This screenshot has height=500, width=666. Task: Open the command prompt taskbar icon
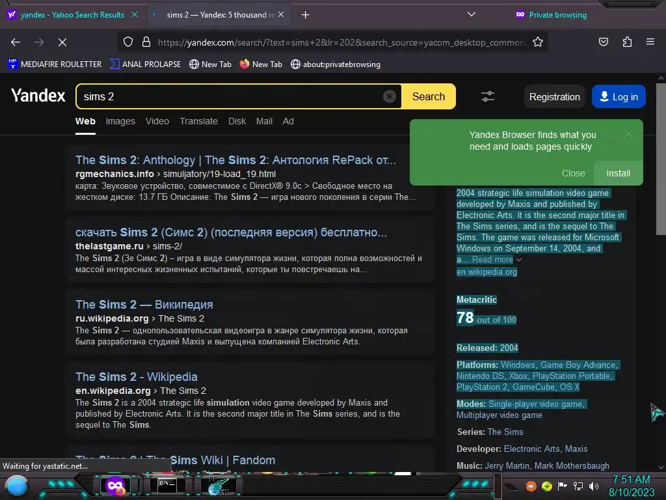[167, 485]
